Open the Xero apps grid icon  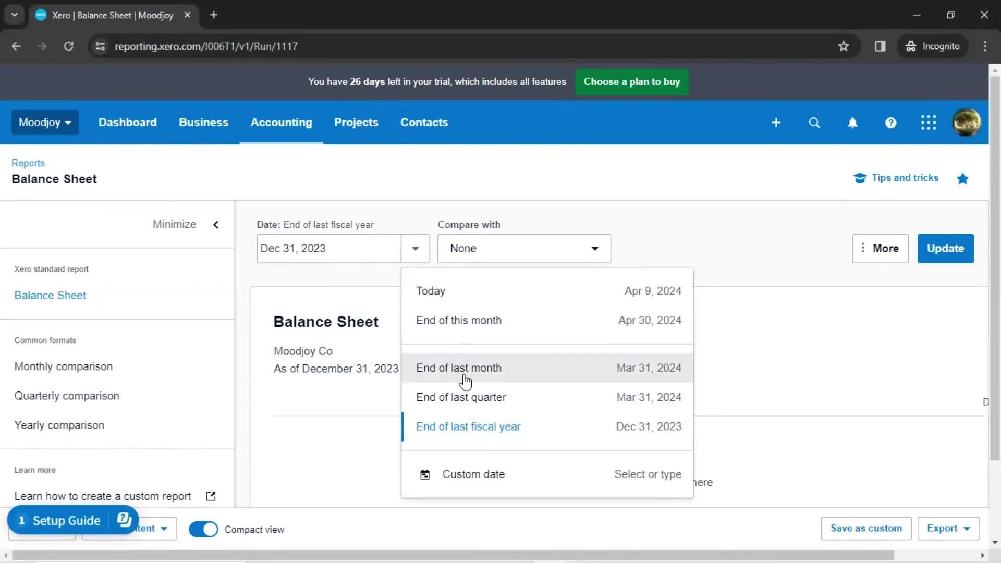point(929,123)
